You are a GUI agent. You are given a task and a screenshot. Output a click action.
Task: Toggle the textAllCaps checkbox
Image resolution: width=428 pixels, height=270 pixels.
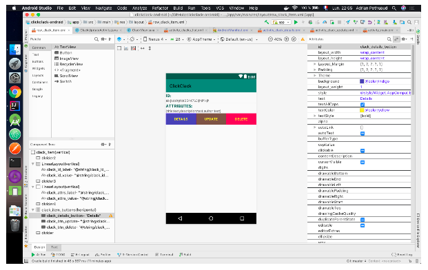(x=363, y=105)
